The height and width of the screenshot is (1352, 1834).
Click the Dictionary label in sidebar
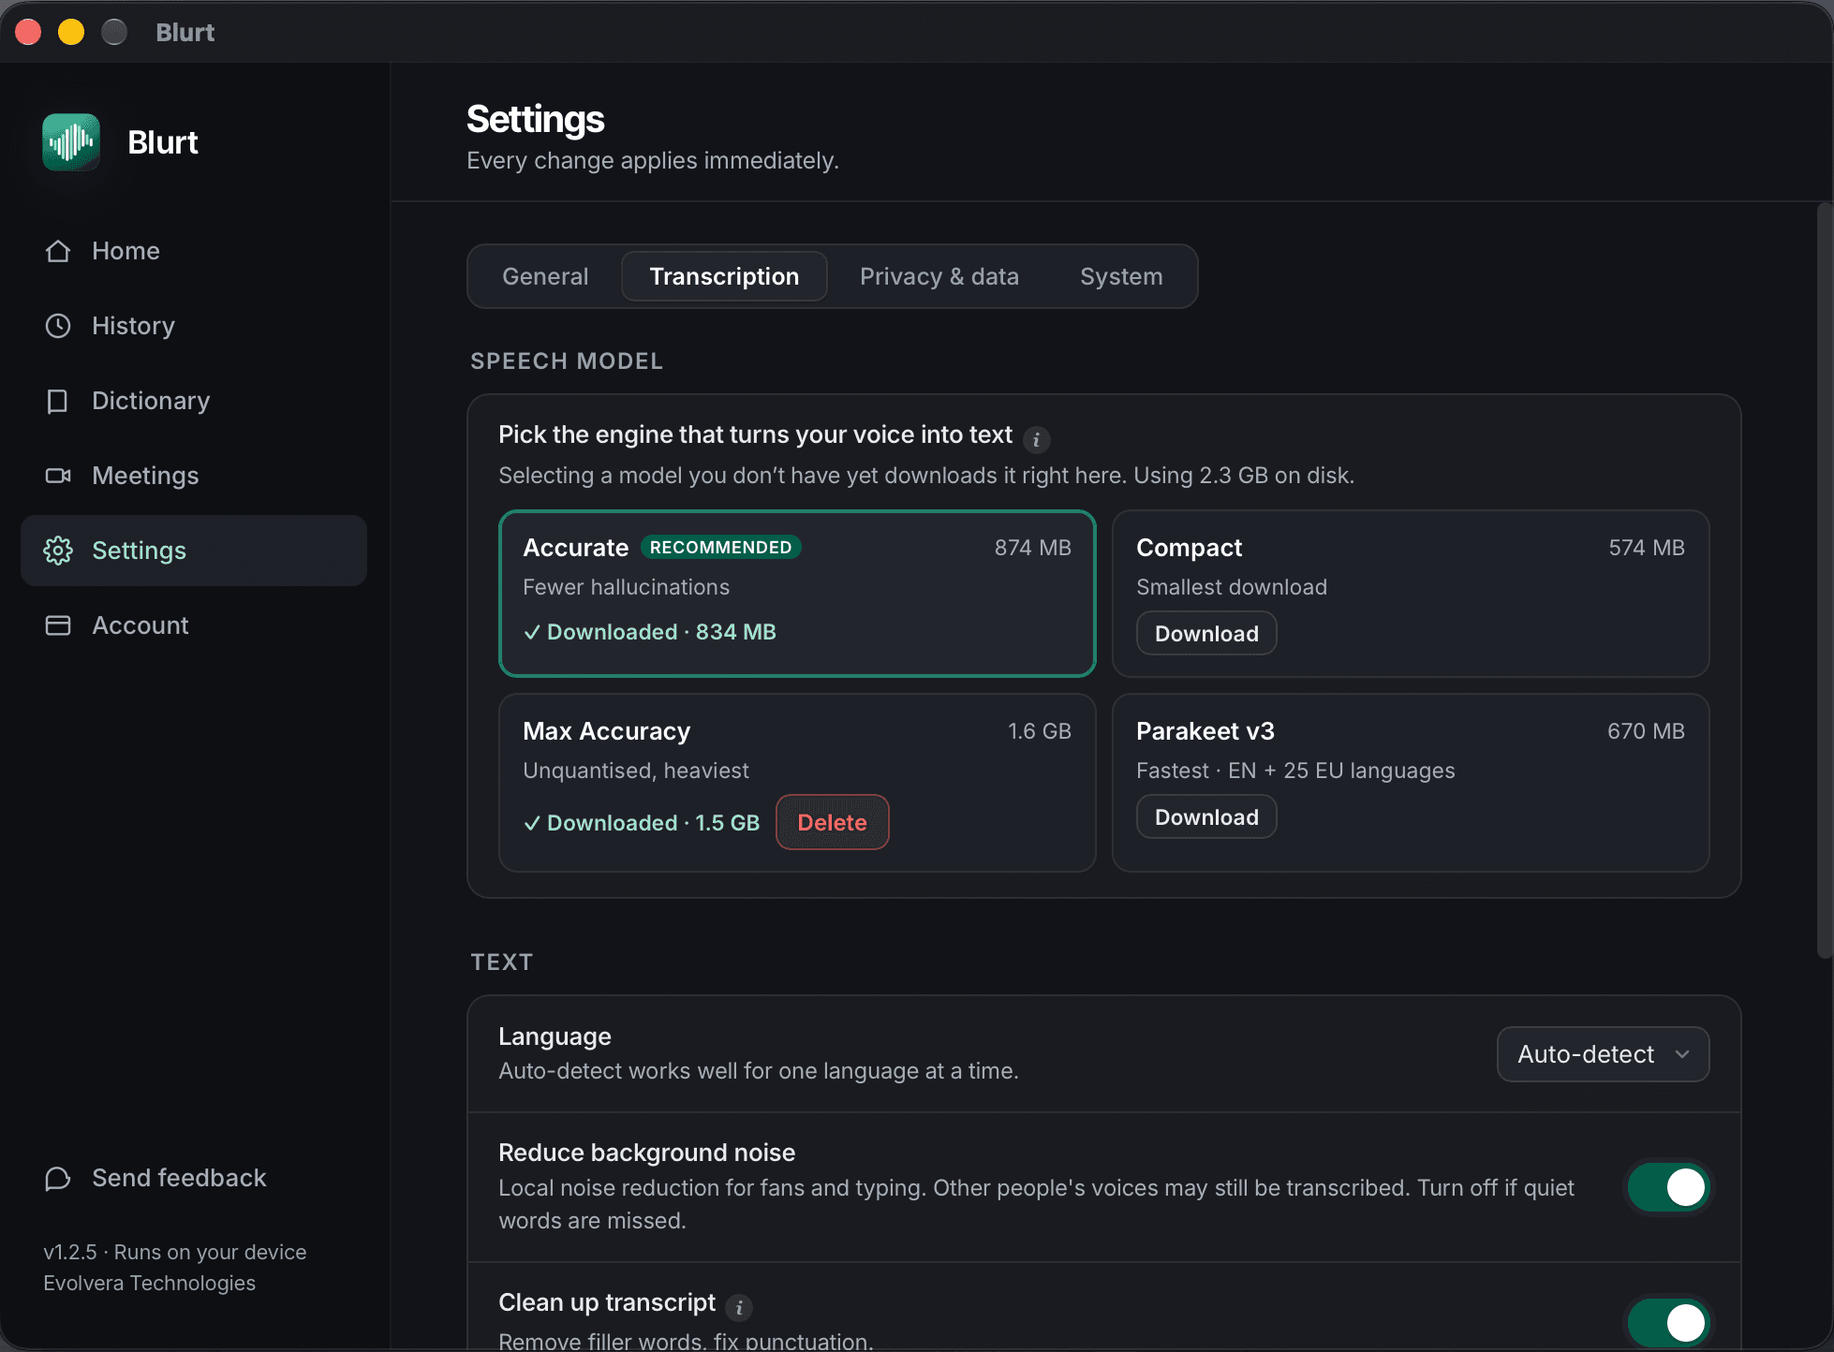coord(151,401)
